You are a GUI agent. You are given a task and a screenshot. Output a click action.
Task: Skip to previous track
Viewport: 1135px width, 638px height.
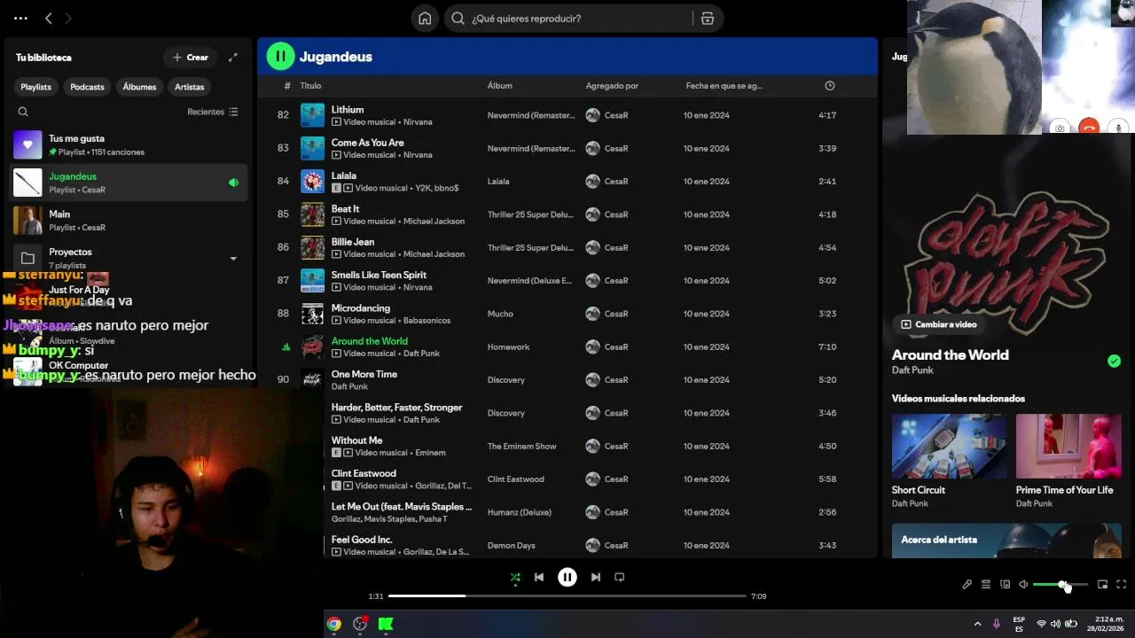point(538,577)
